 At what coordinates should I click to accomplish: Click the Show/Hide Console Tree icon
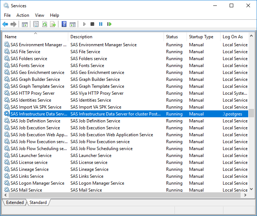click(x=25, y=24)
